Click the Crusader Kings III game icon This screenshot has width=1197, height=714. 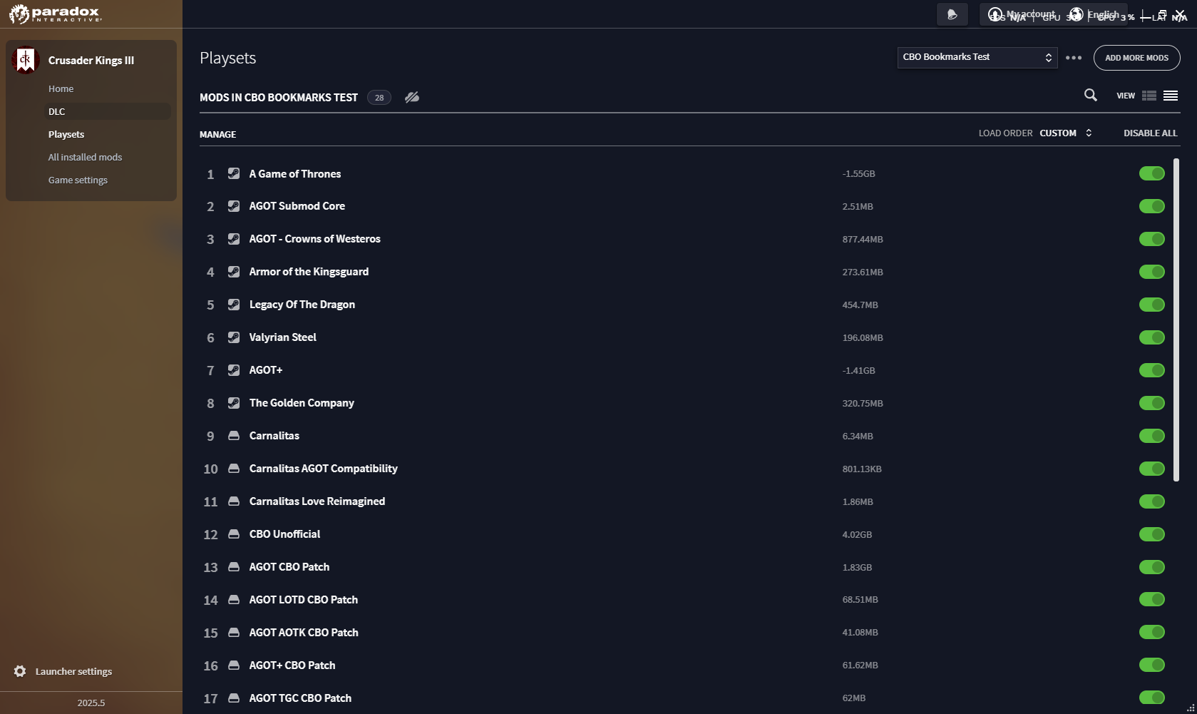(25, 61)
